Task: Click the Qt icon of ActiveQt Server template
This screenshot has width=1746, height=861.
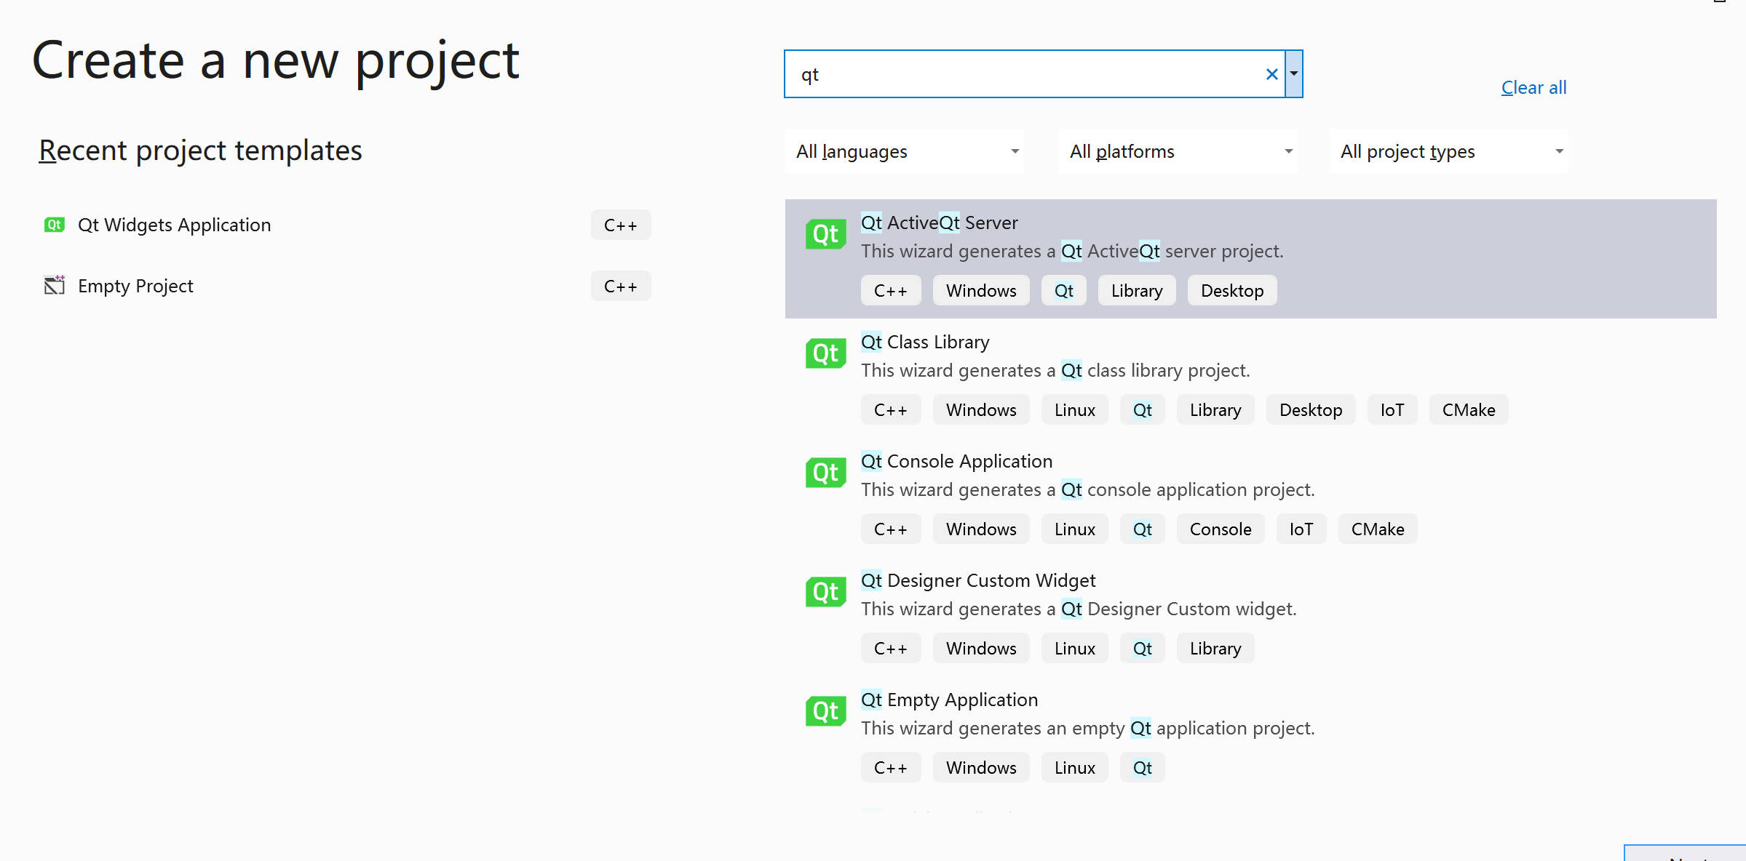Action: (x=825, y=234)
